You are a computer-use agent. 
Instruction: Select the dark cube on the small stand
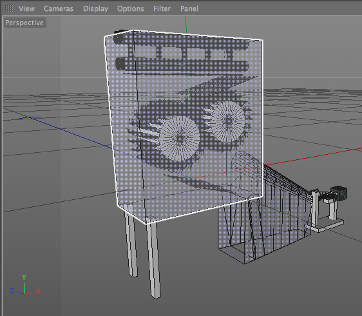tap(339, 193)
